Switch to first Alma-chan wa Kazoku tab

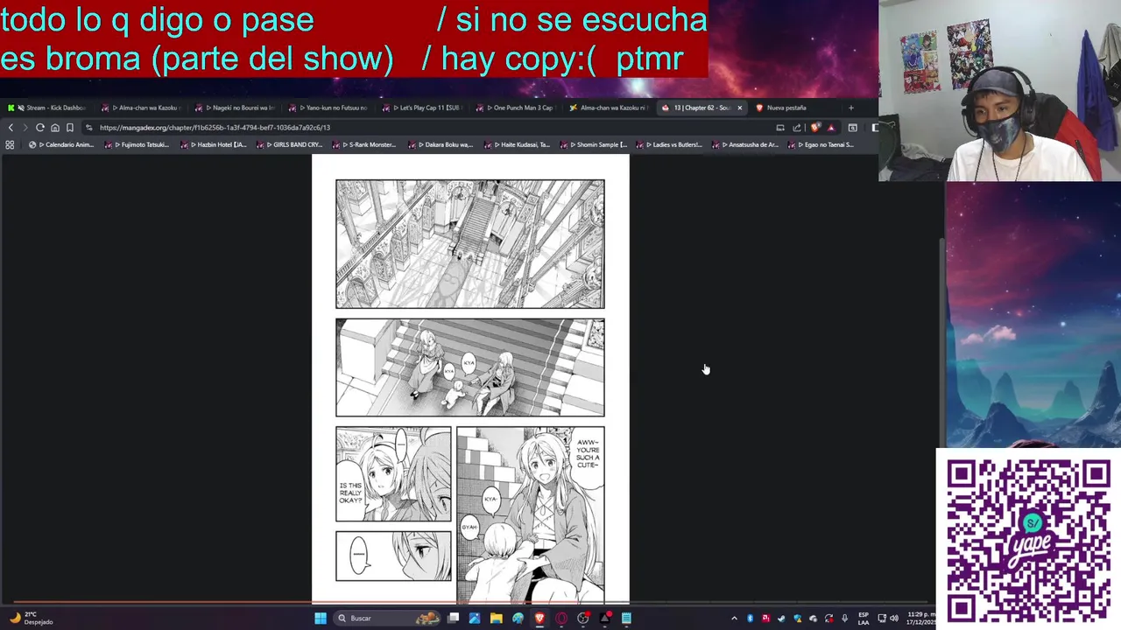pyautogui.click(x=142, y=108)
